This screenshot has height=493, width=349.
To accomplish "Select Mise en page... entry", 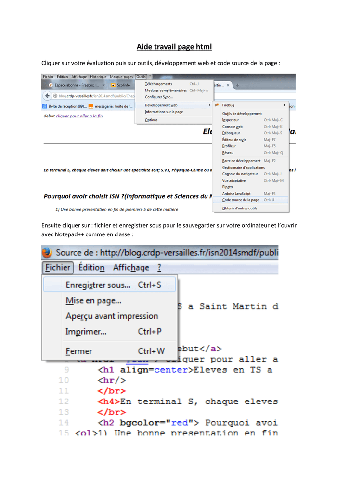I will [x=109, y=300].
